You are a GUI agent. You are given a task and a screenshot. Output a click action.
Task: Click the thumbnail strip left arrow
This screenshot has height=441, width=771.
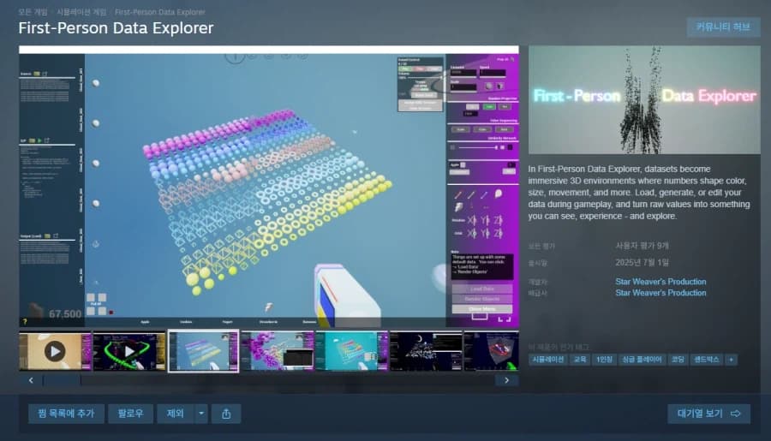tap(31, 380)
